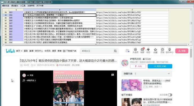The image size is (194, 106).
Task: Click spreadsheet horizontal scroll-left arrow
Action: pos(3,44)
